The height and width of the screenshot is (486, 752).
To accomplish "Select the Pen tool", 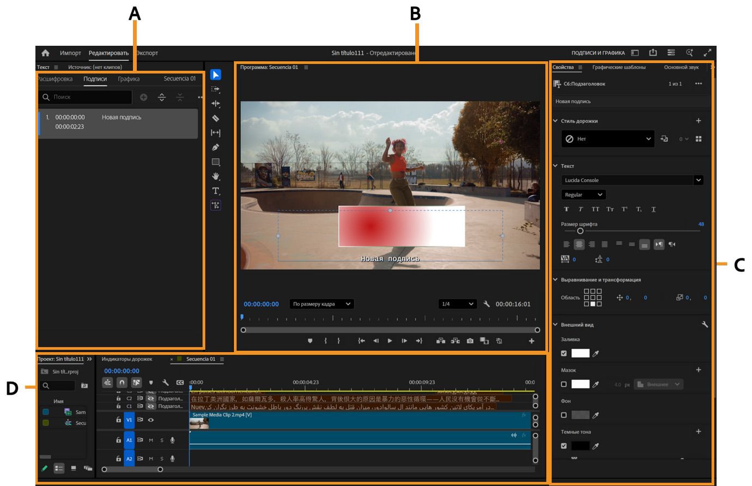I will [215, 147].
